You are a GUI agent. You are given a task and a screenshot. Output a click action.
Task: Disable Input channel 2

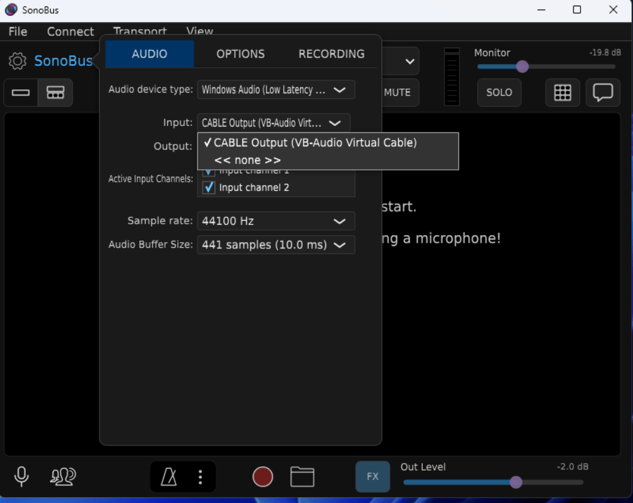point(209,188)
